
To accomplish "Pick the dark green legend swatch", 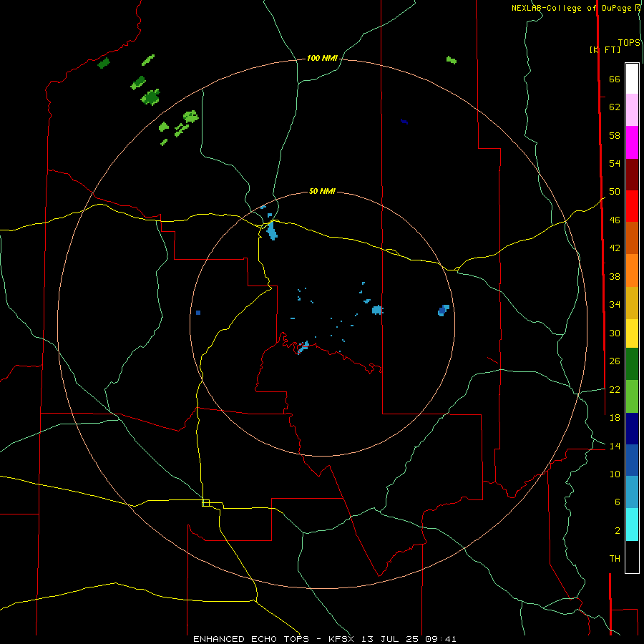I will click(x=632, y=364).
